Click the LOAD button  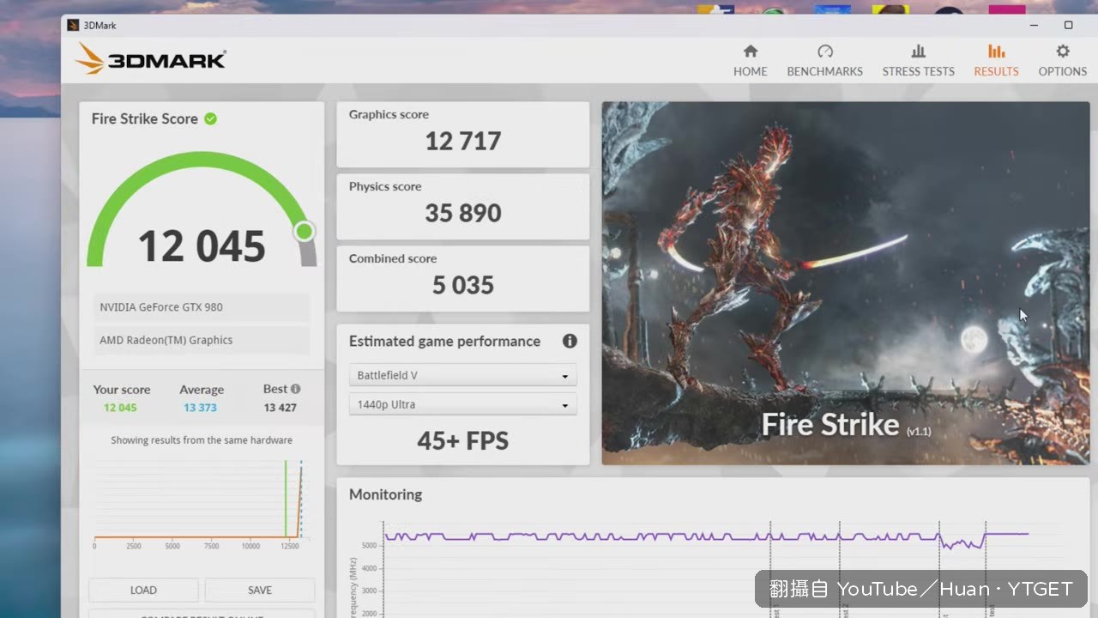143,590
